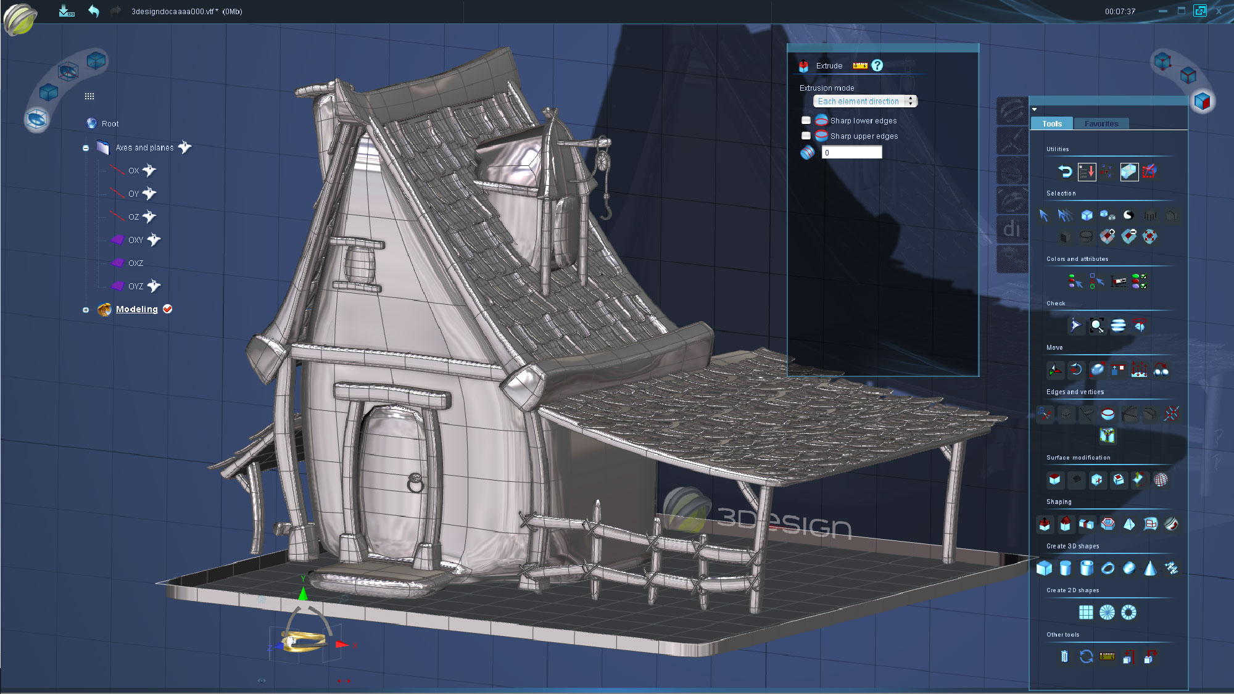Click the wireframe sphere in Surface modification
This screenshot has height=694, width=1234.
point(1161,480)
